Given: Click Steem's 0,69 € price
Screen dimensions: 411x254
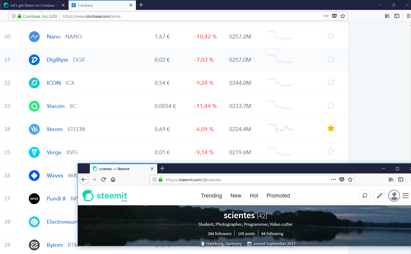Looking at the screenshot, I should [162, 129].
